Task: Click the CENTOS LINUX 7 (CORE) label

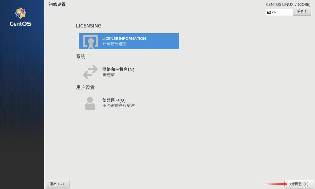Action: (x=288, y=4)
